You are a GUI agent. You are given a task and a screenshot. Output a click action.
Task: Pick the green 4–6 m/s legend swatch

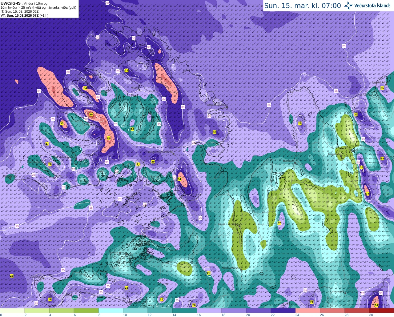point(62,311)
